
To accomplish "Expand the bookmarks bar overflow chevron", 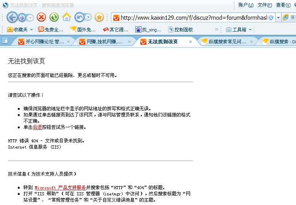I will pos(216,29).
